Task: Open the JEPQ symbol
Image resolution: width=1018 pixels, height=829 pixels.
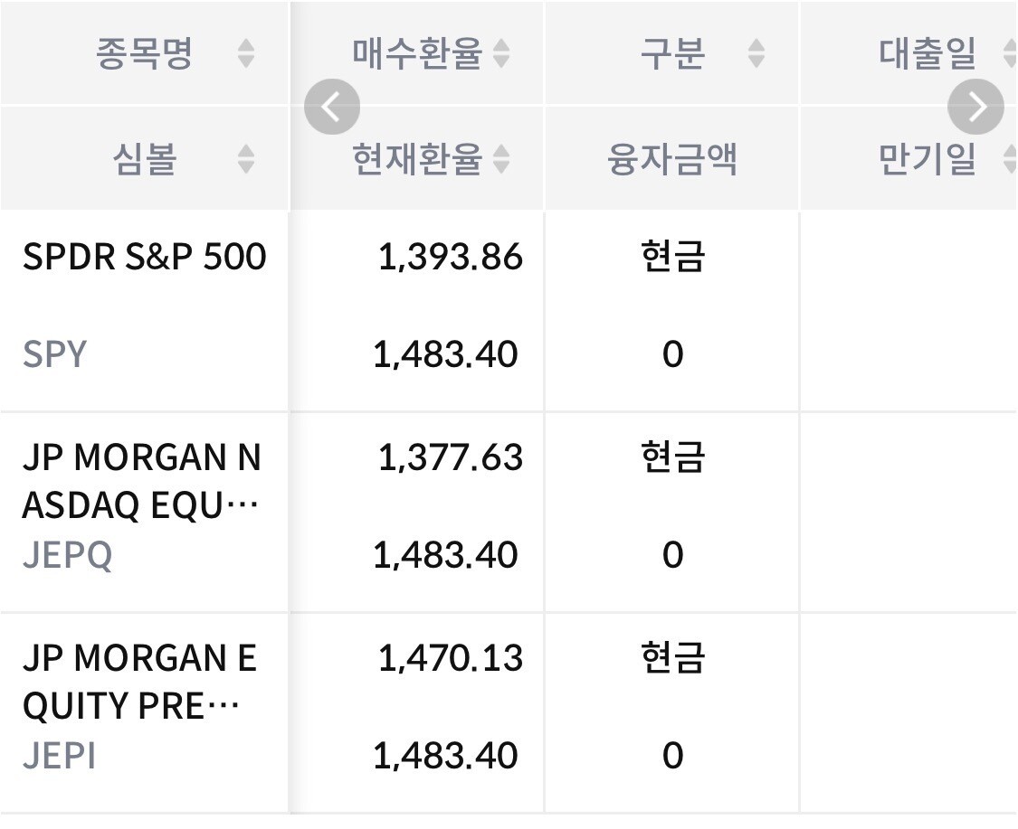Action: 67,555
